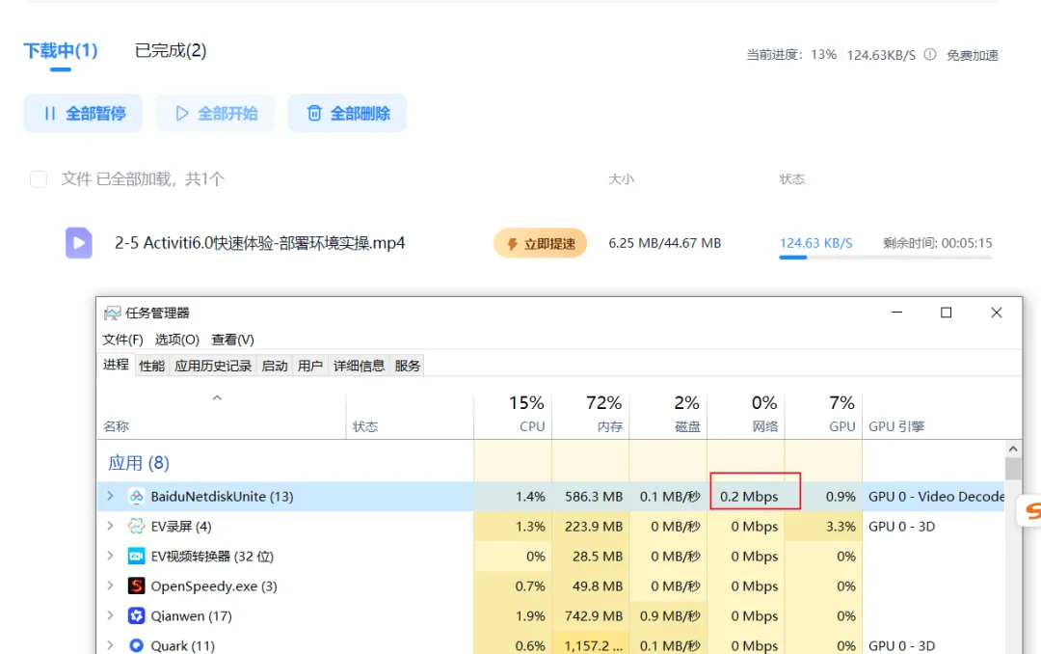Click the sort arrow above 名称 column
Image resolution: width=1041 pixels, height=654 pixels.
click(x=217, y=398)
